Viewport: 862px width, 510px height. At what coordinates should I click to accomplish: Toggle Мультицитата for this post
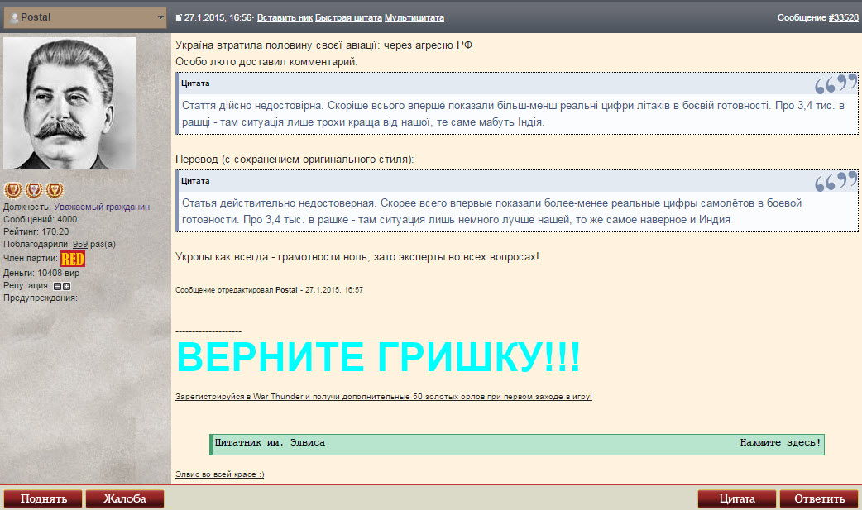point(414,17)
